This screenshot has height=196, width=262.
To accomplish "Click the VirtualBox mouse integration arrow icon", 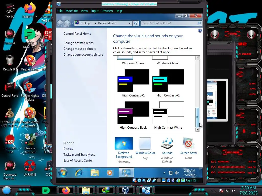I will 178,180.
